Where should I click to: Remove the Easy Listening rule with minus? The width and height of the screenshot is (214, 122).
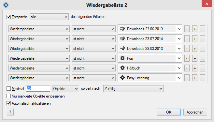coord(187,78)
